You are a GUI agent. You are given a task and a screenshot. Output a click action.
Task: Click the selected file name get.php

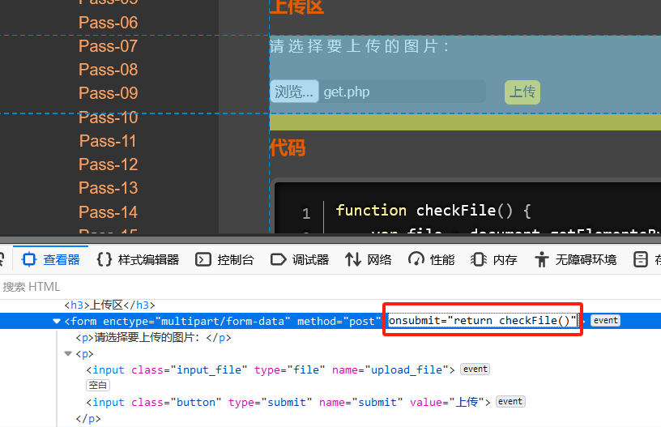[x=347, y=92]
